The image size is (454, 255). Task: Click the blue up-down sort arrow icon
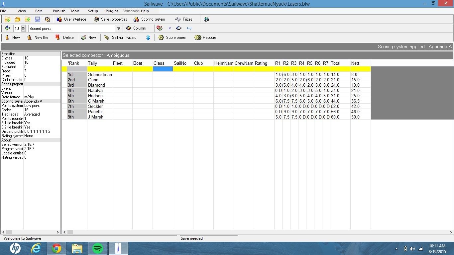coord(148,38)
